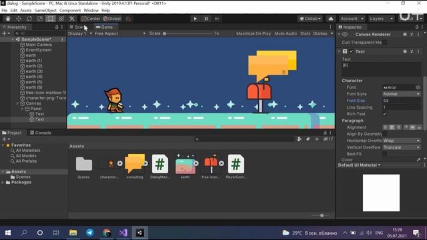The width and height of the screenshot is (427, 240).
Task: Open Vertical Overflow Truncate dropdown
Action: tap(402, 147)
